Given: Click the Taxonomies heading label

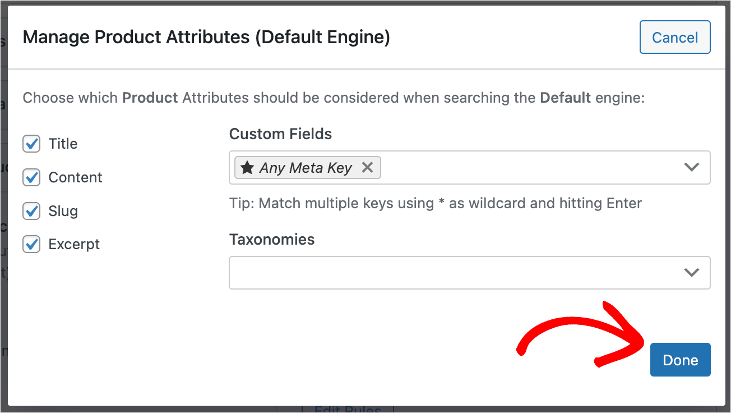Looking at the screenshot, I should (272, 239).
